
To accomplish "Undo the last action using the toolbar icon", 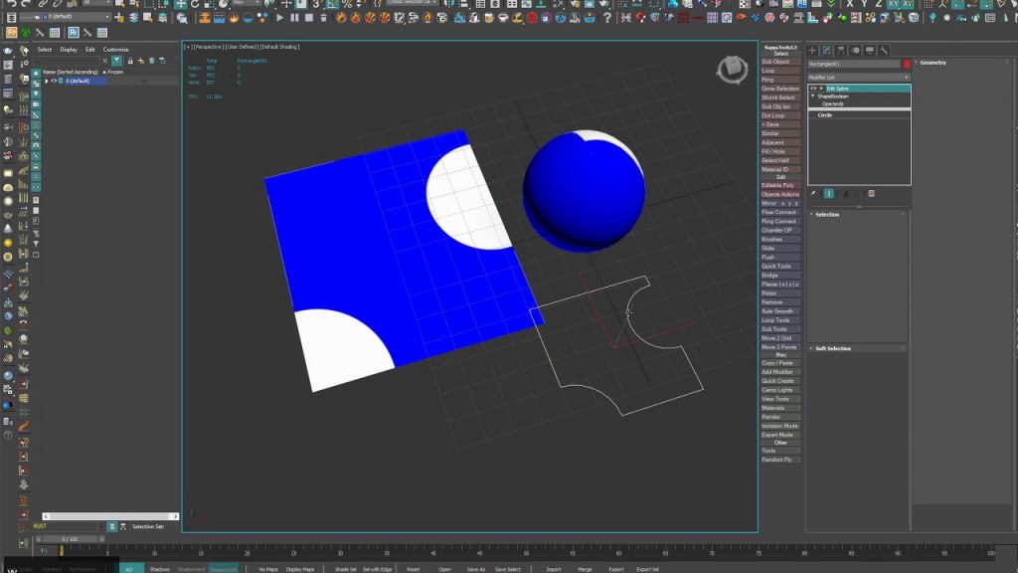I will pos(12,7).
